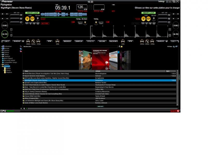Switch to the EFFECTS panel
The image size is (208, 155).
coord(90,41)
